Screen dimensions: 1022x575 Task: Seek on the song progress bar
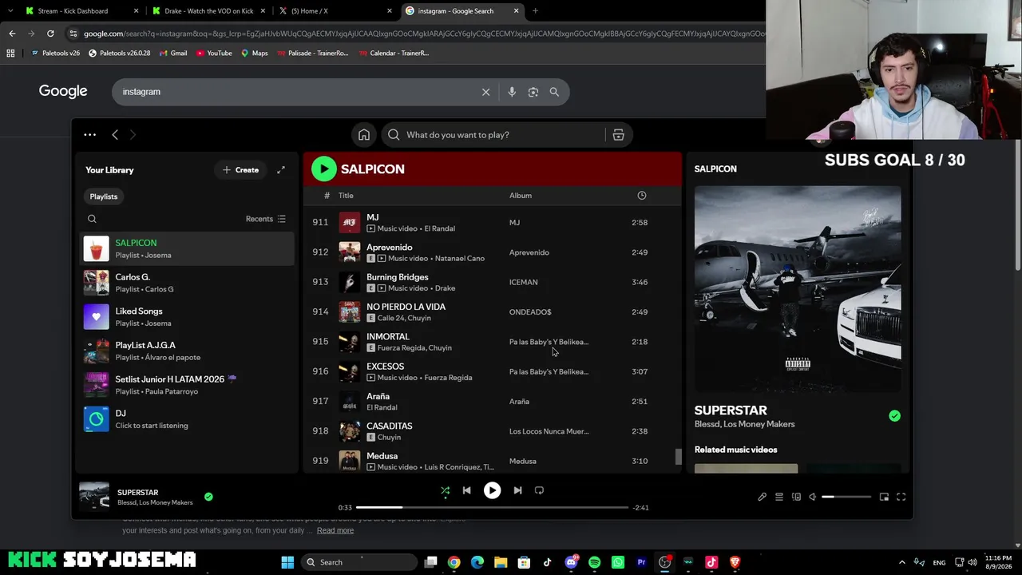[x=492, y=507]
